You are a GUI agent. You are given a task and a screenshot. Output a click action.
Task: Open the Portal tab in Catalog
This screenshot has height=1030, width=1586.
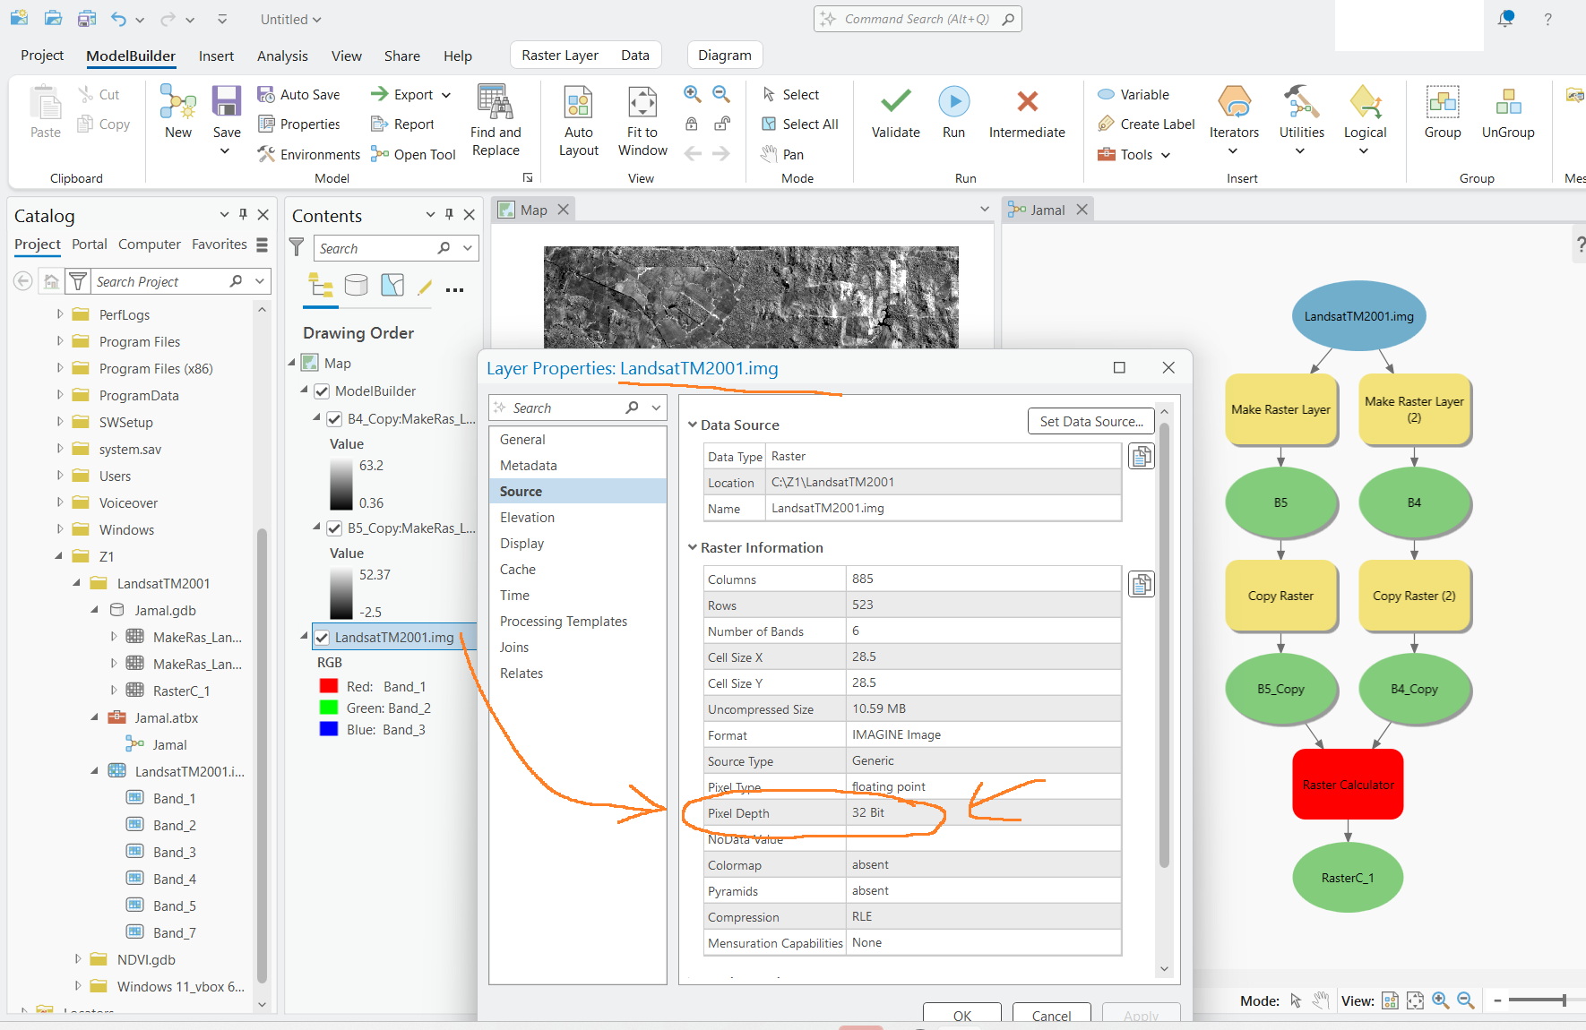[x=89, y=244]
